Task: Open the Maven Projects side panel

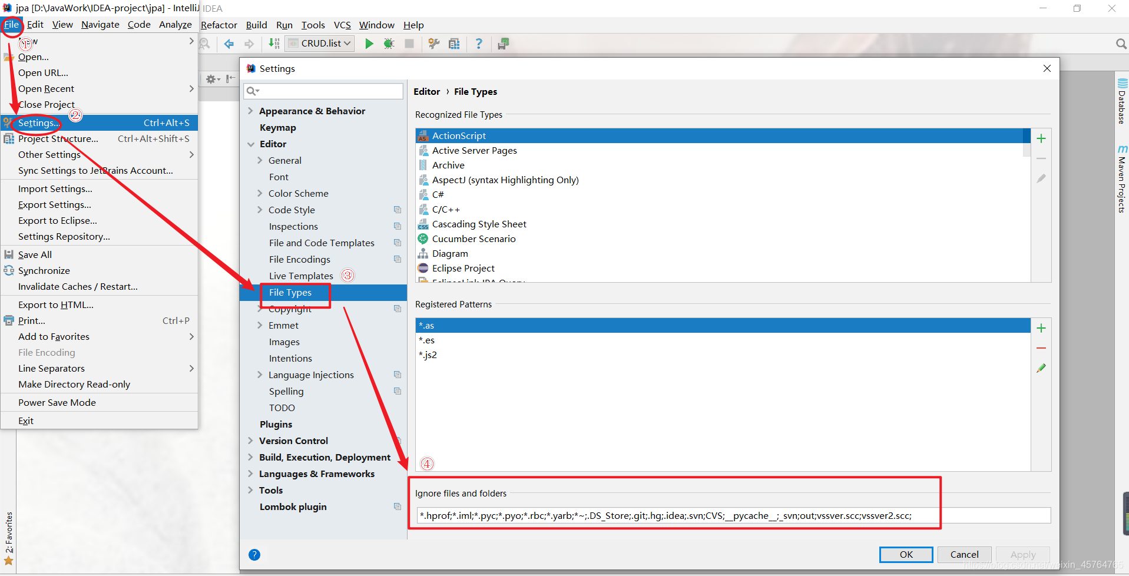Action: point(1122,179)
